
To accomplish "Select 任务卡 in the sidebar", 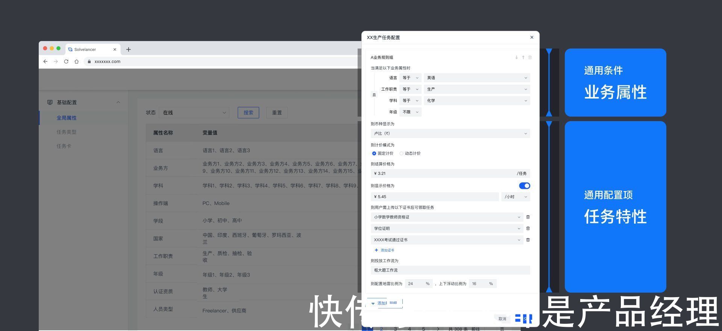I will [x=64, y=146].
